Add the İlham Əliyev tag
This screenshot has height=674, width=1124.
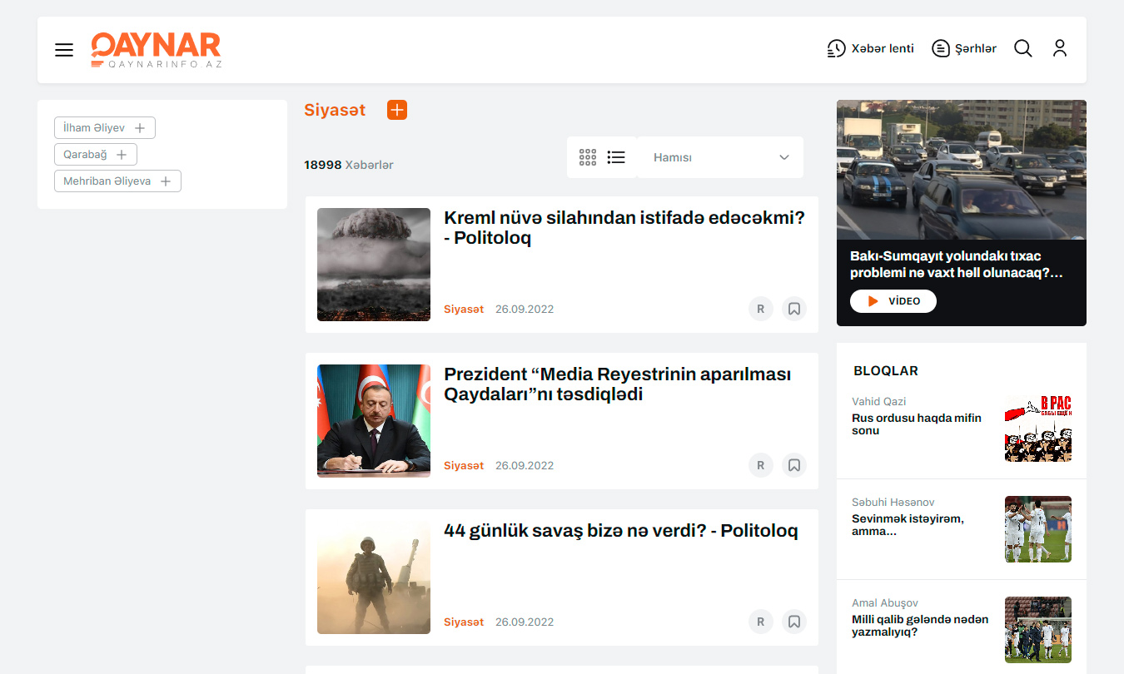point(140,128)
